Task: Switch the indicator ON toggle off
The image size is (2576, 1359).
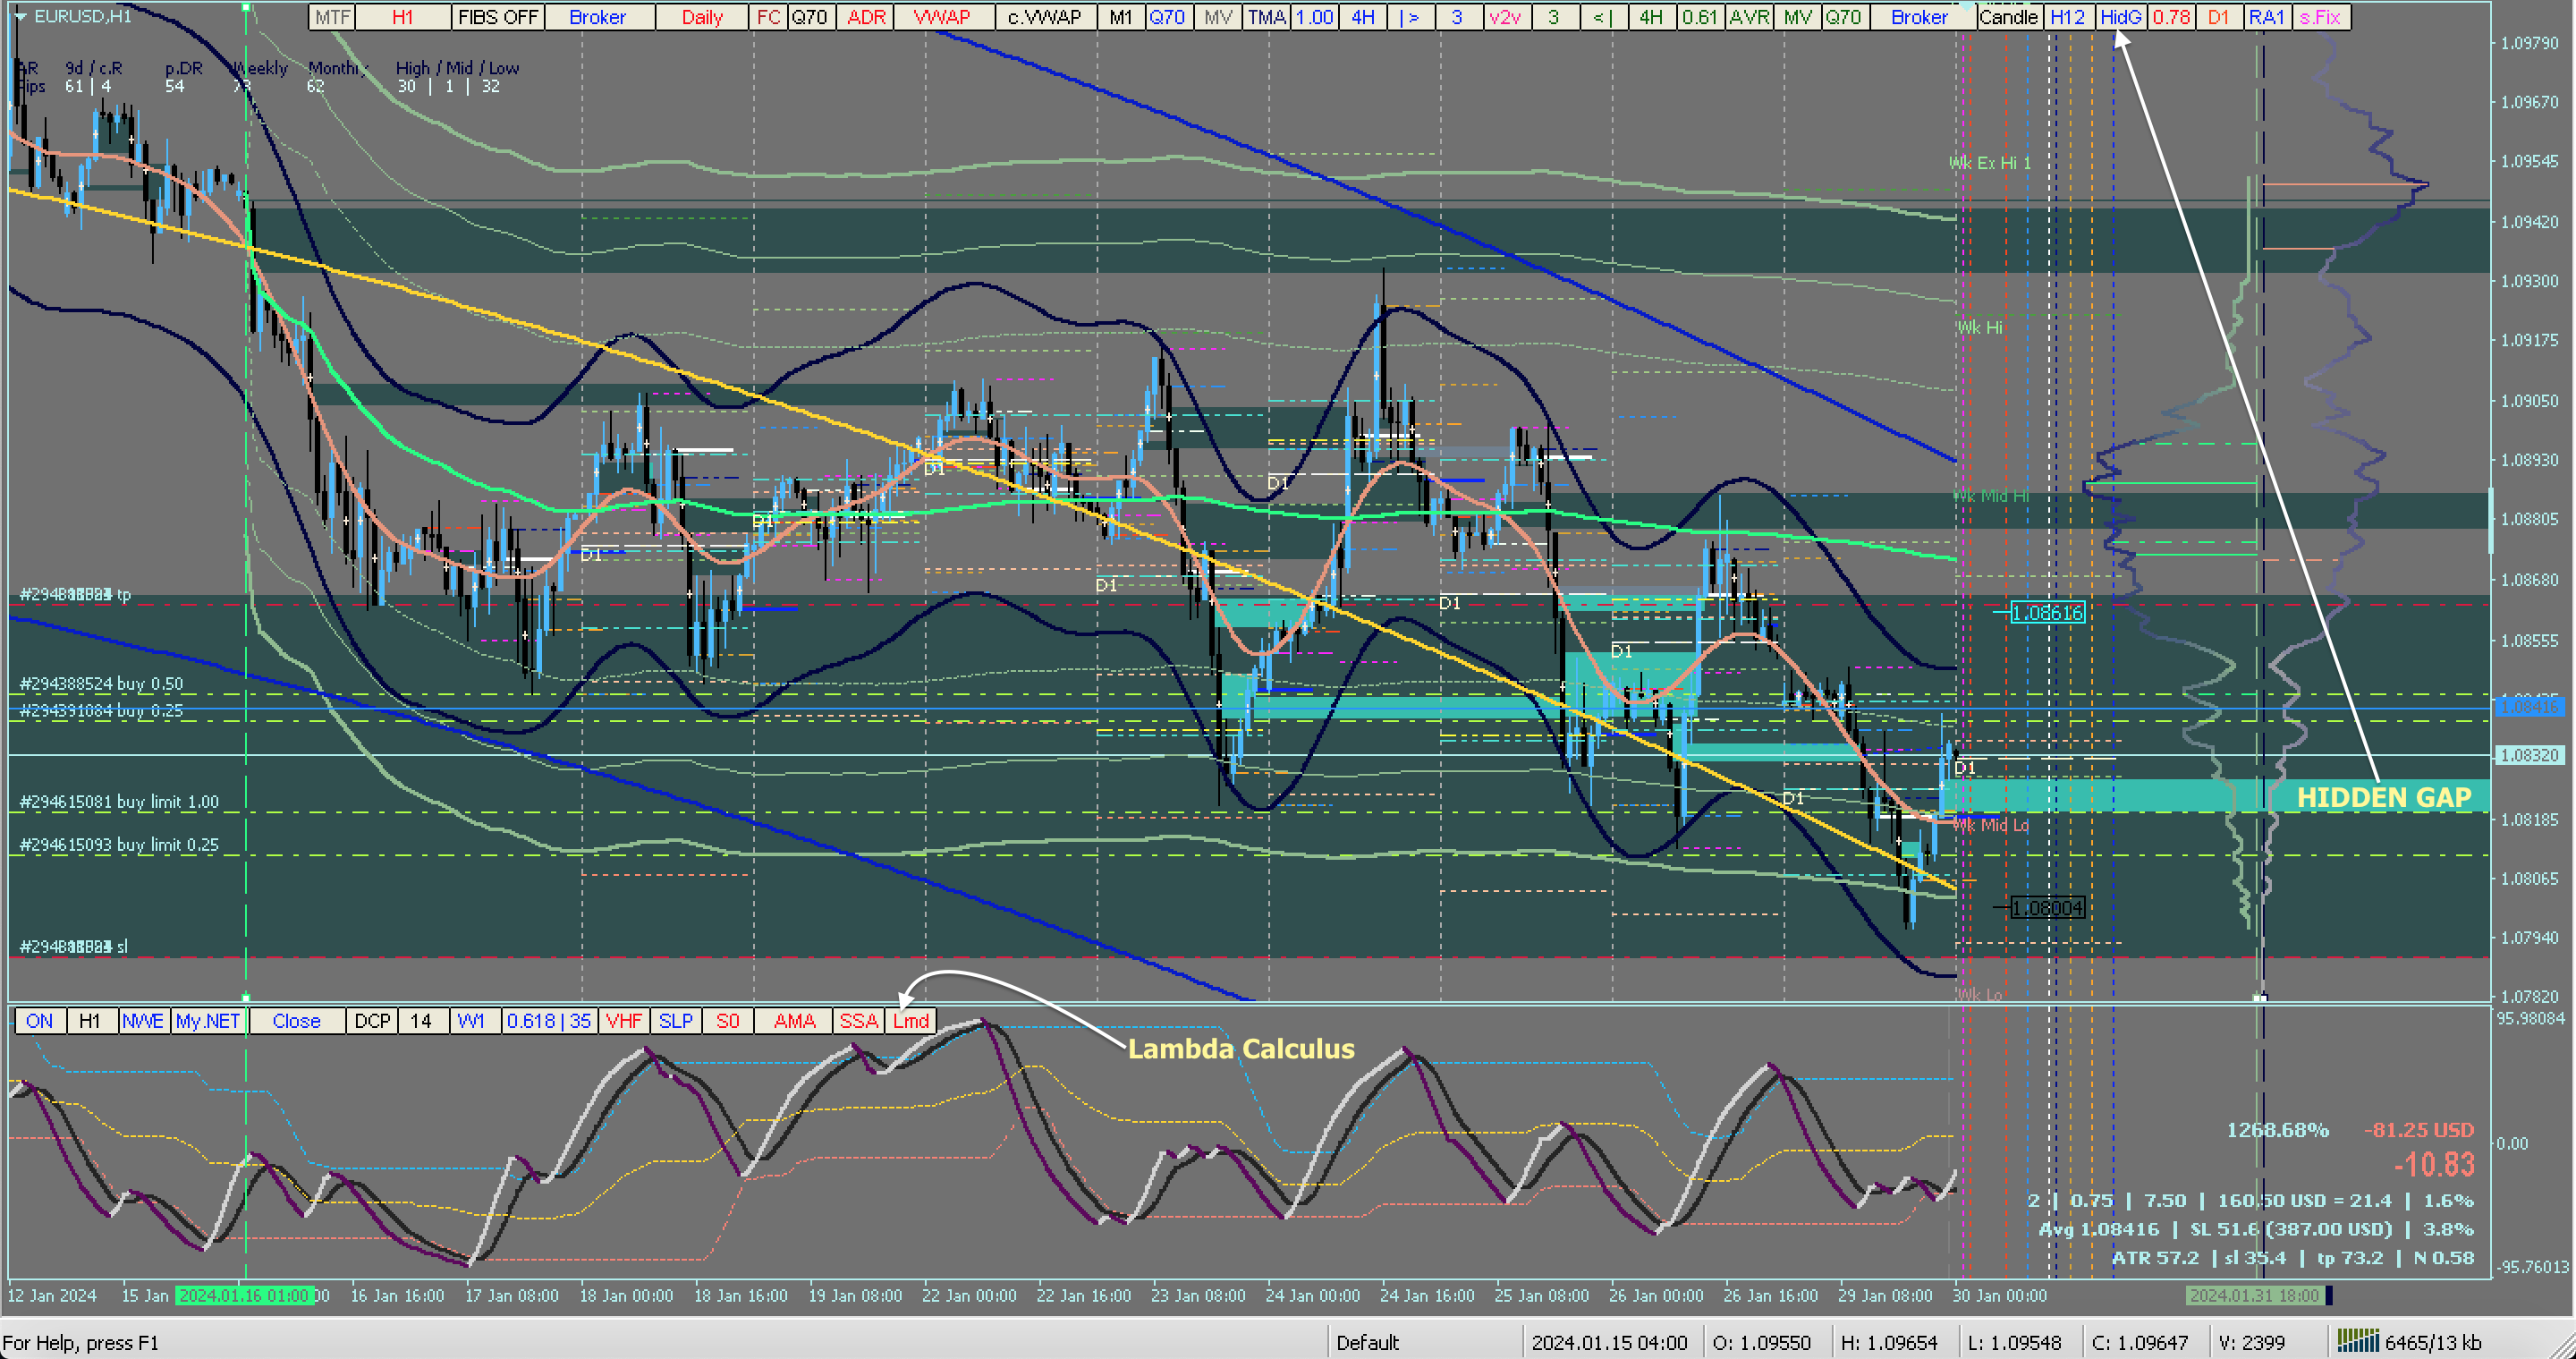Action: pos(40,1021)
